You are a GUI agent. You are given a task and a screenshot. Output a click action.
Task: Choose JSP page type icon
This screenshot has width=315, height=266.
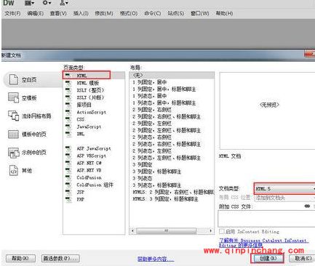pos(68,192)
